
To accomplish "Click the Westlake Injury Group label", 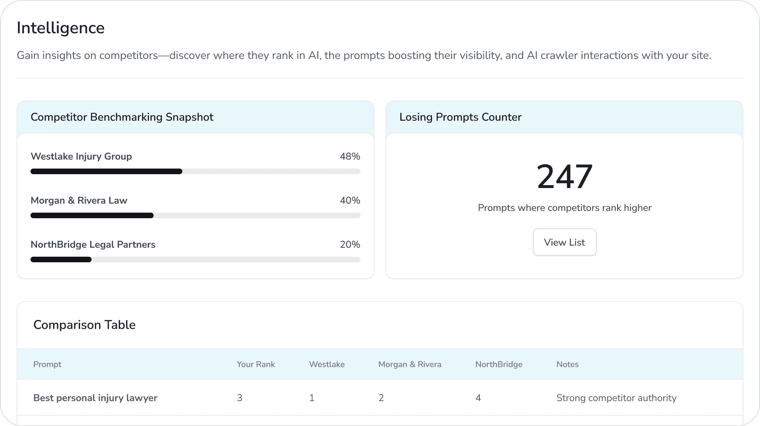I will tap(81, 156).
